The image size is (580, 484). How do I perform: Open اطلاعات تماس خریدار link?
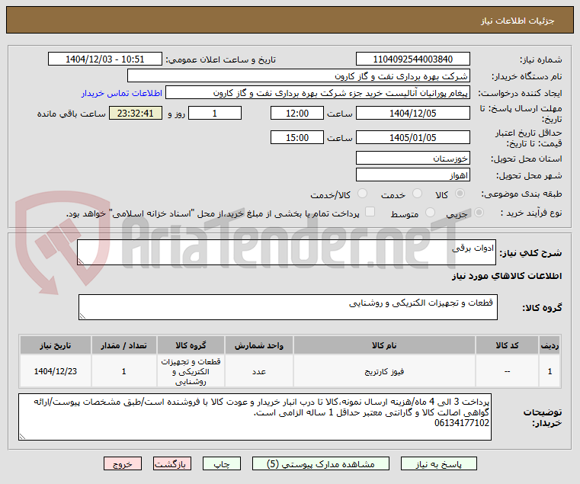click(x=122, y=93)
